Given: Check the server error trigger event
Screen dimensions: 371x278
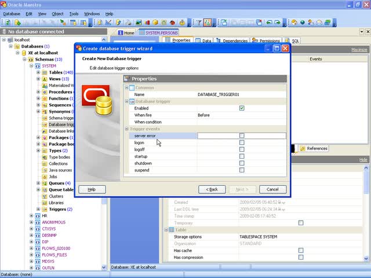Looking at the screenshot, I should click(x=242, y=136).
